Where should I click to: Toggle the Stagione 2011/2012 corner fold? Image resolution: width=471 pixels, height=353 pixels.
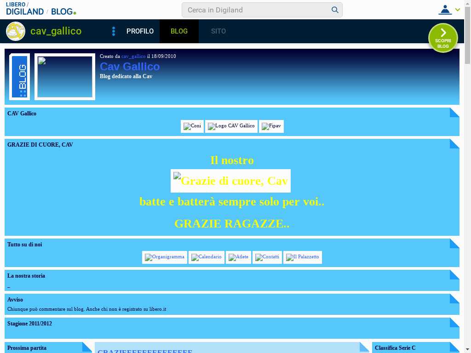click(x=454, y=322)
